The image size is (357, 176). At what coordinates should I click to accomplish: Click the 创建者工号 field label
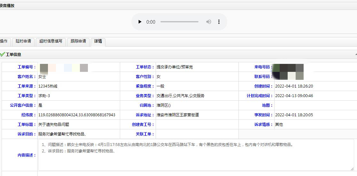(x=143, y=125)
